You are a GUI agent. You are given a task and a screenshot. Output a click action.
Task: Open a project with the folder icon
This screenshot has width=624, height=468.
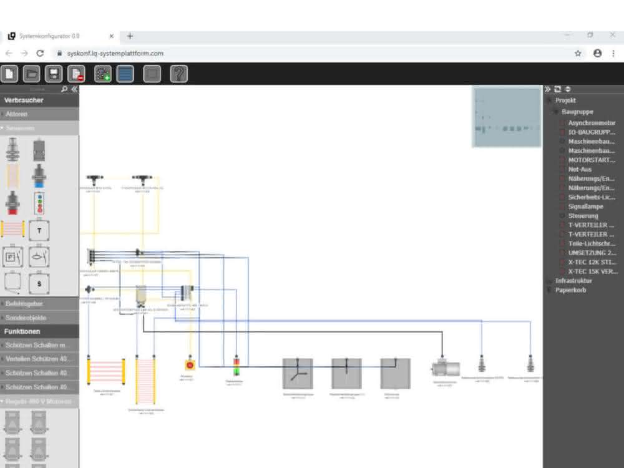click(31, 74)
